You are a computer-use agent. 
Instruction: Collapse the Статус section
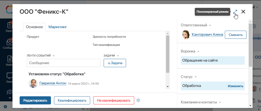[x=196, y=77]
